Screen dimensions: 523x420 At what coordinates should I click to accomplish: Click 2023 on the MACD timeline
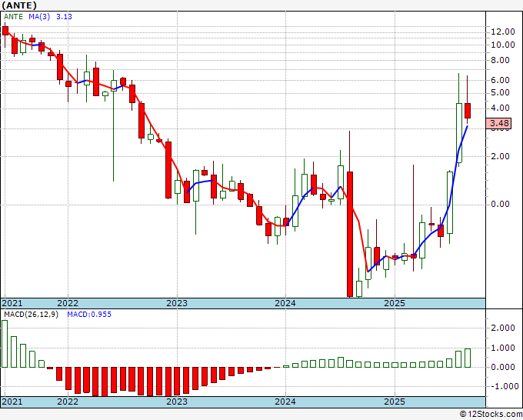177,402
